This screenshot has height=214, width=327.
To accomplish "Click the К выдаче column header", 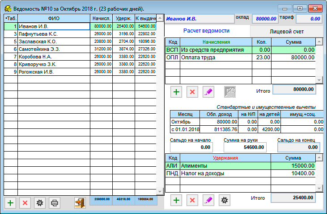I will pos(145,18).
